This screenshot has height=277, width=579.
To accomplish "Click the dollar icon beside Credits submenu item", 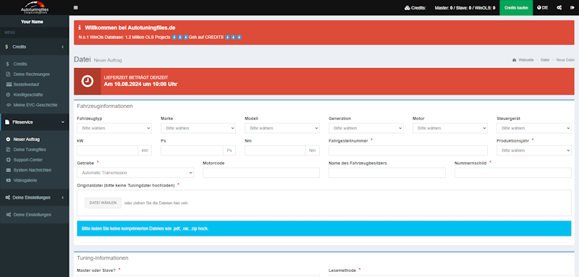I will click(8, 64).
